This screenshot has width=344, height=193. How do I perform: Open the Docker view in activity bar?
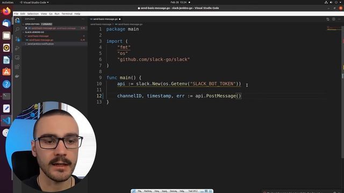point(17,76)
